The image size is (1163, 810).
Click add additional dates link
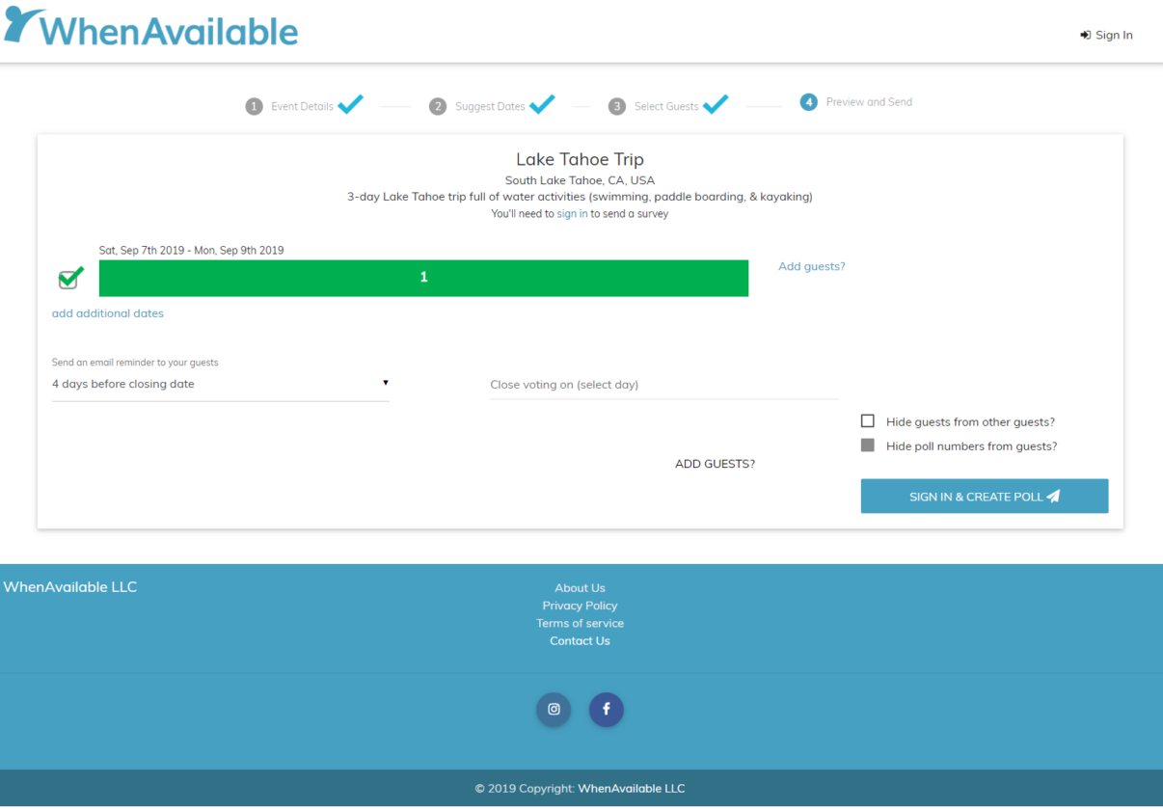coord(108,313)
